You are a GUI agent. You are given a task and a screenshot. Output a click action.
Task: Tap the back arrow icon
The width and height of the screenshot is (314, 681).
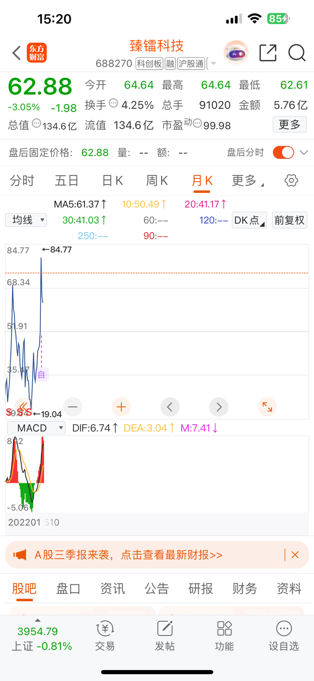16,53
